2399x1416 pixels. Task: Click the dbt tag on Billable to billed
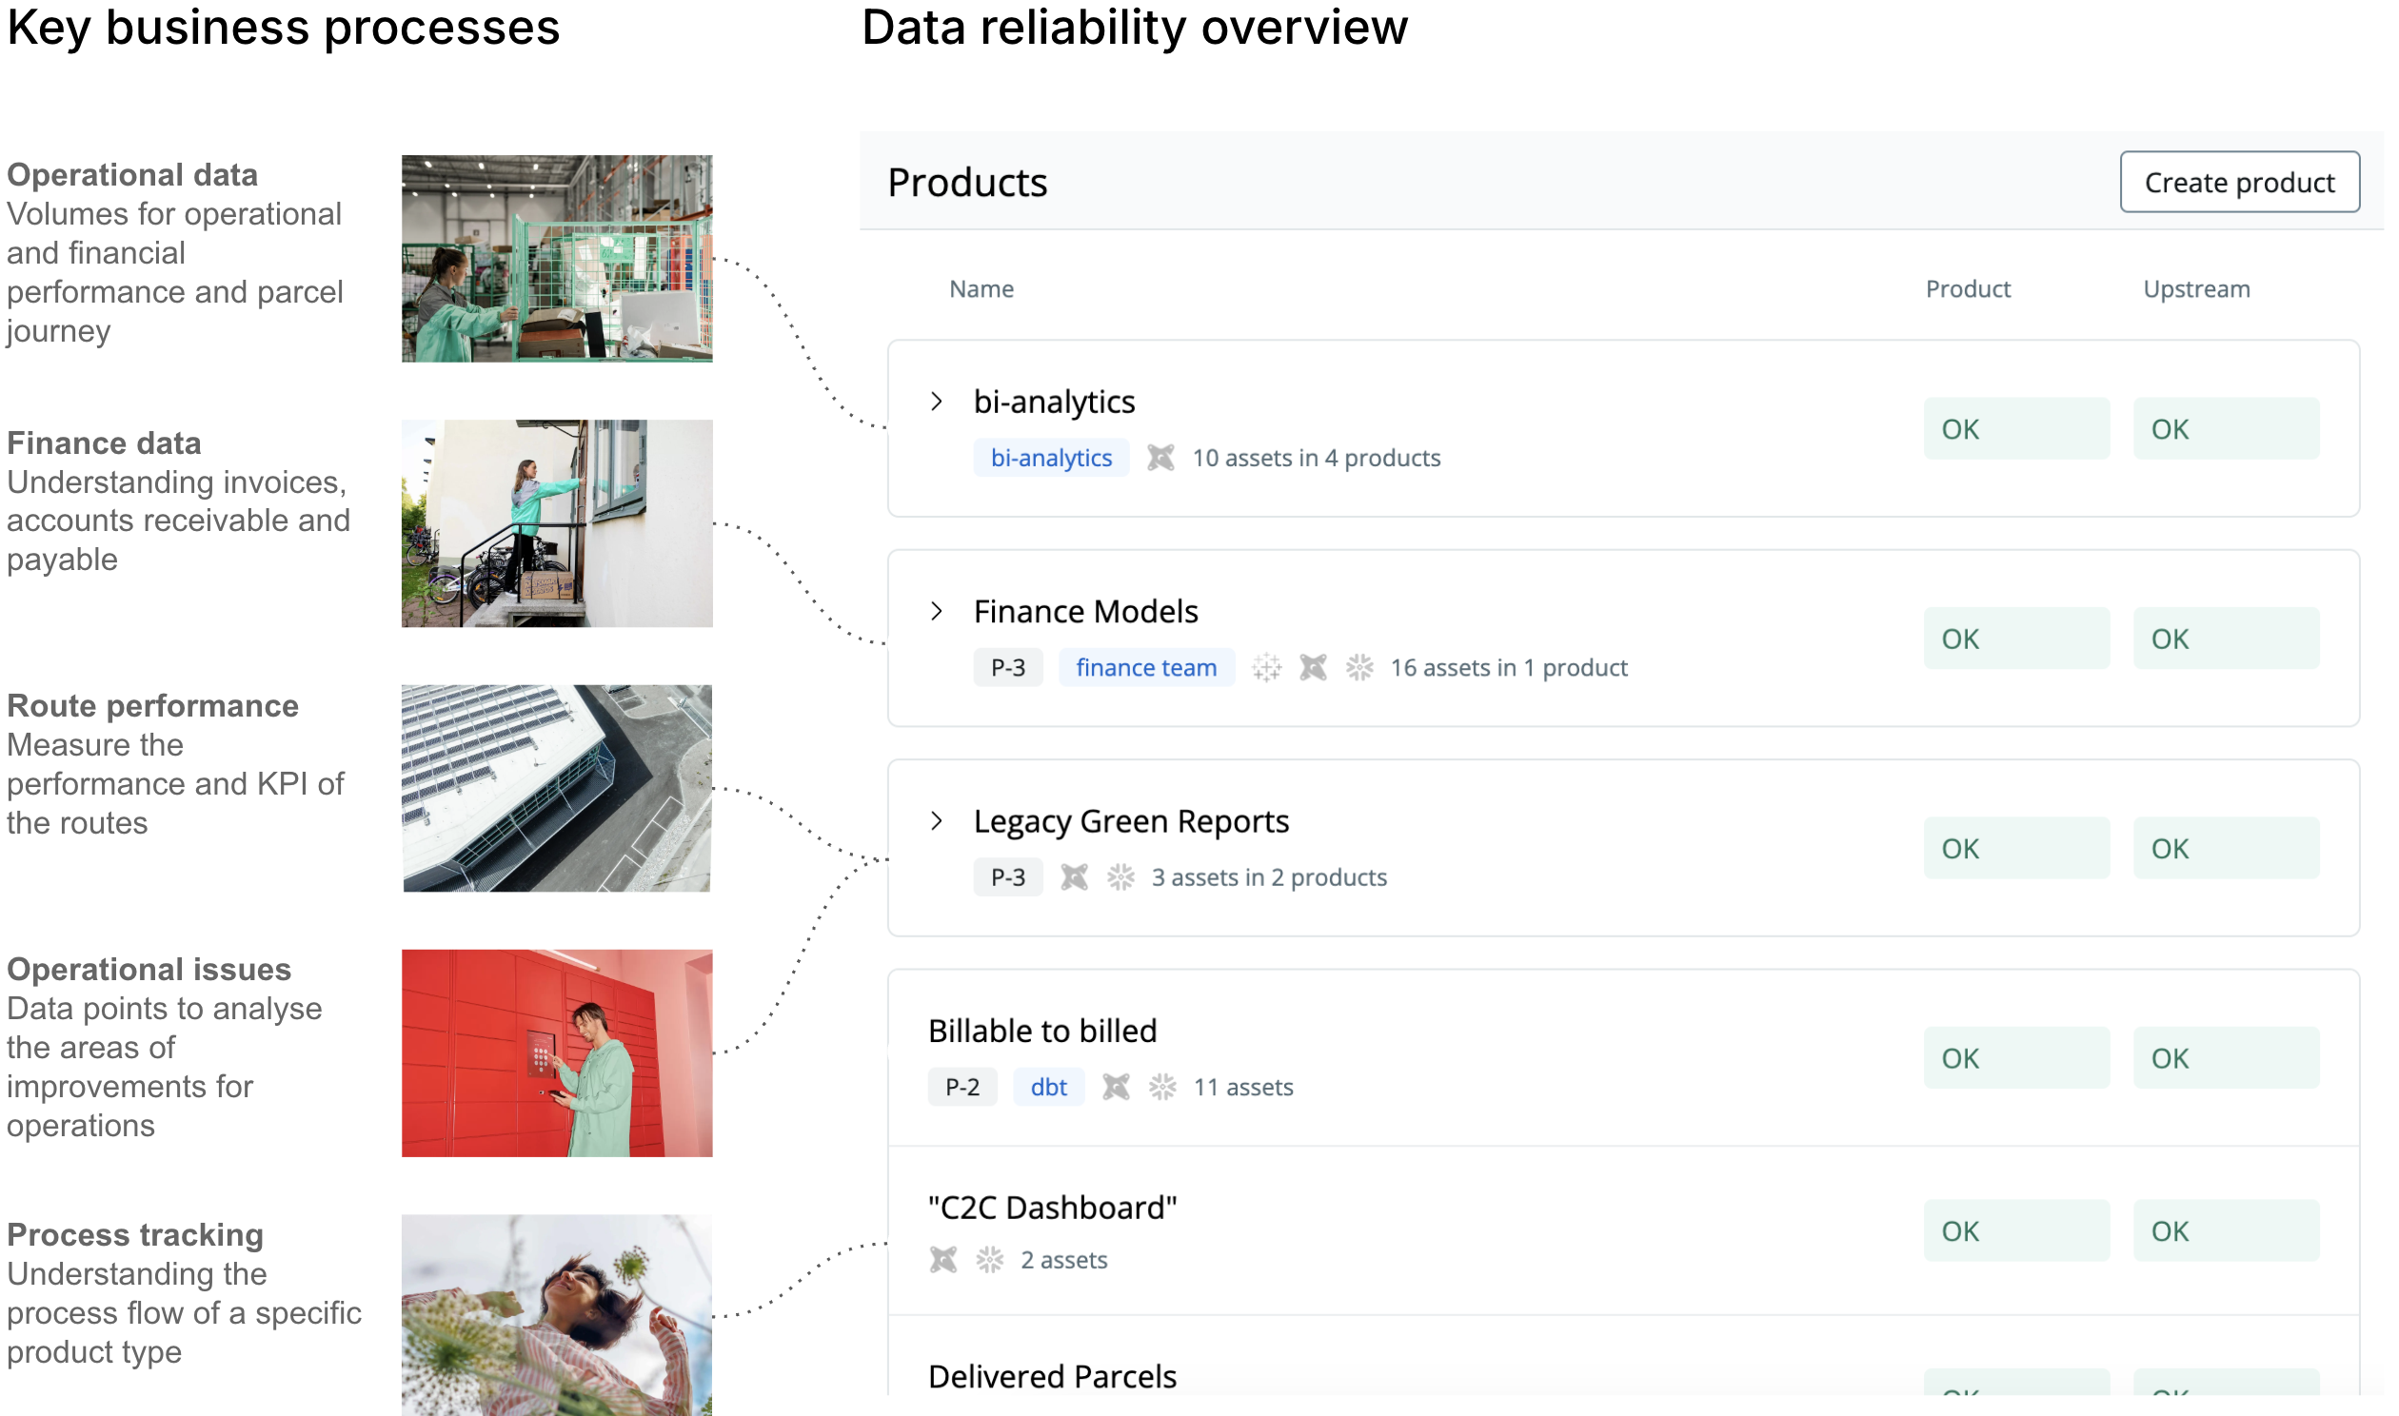1048,1088
